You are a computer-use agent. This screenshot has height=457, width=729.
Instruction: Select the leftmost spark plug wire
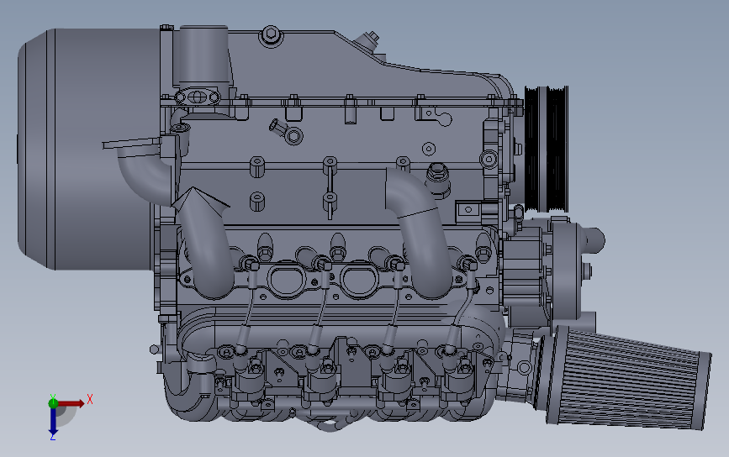click(x=249, y=307)
